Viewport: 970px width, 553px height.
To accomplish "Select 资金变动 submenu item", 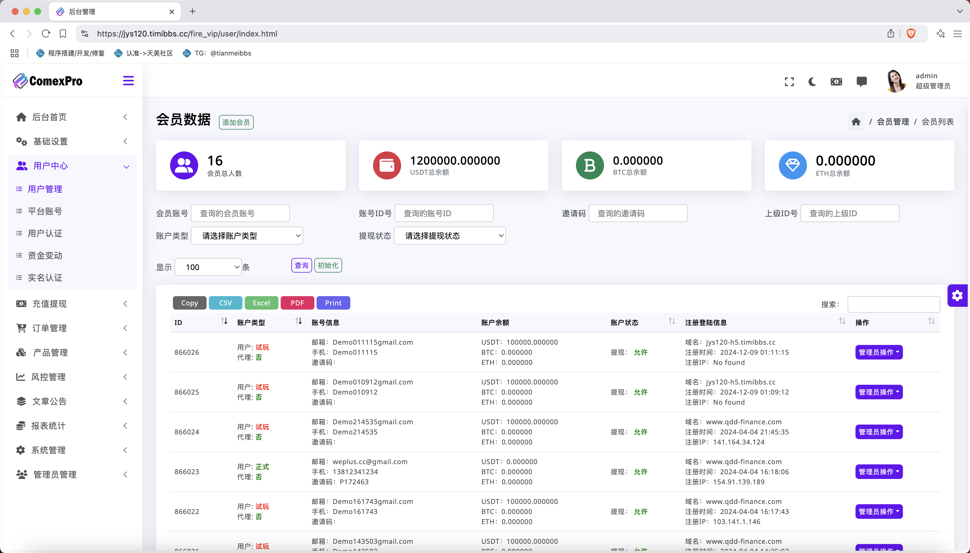I will point(45,255).
